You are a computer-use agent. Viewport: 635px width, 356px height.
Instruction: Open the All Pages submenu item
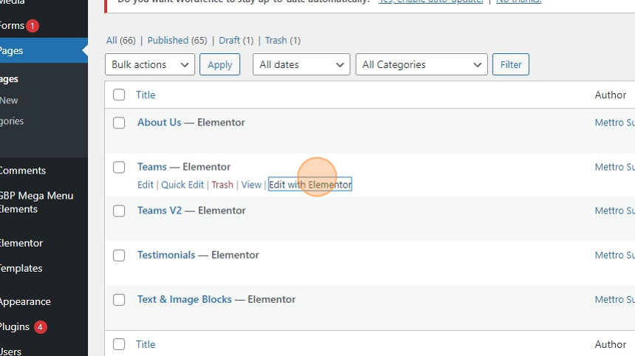(9, 79)
